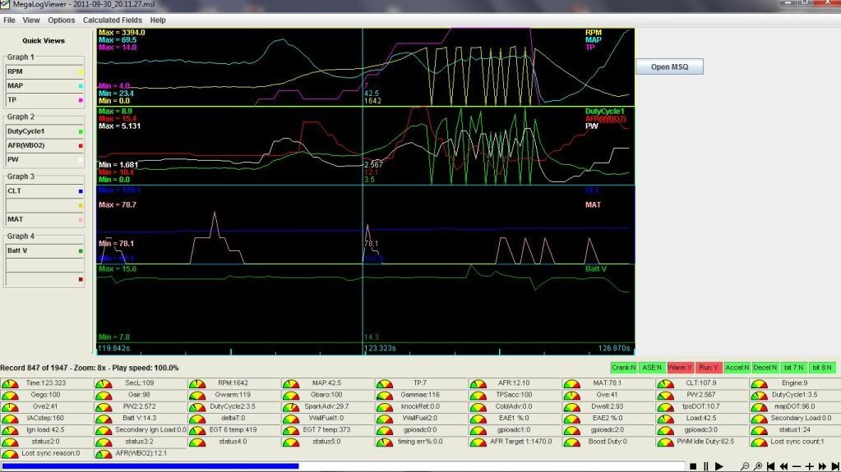Open the MAP field dropdown in Graph 1

[44, 85]
